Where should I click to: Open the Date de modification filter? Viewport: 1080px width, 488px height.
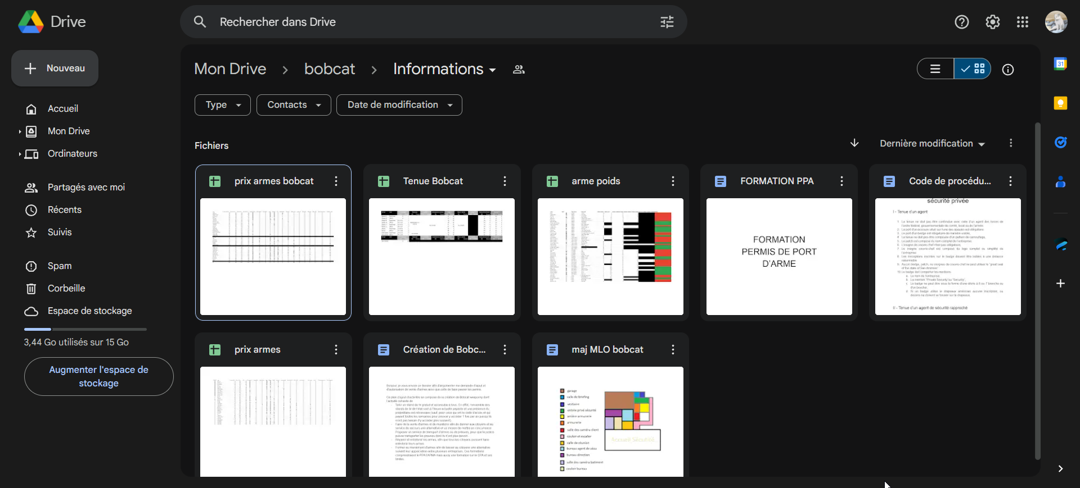[x=399, y=105]
